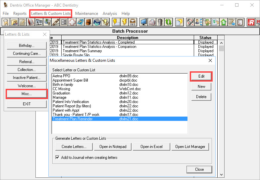Click the Collection... button
This screenshot has height=180, width=260.
(x=27, y=70)
